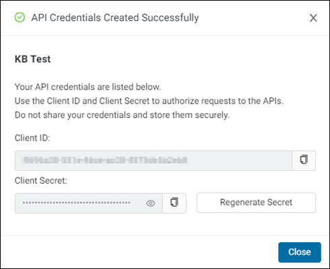Click the API Credentials Created Successfully title

115,18
